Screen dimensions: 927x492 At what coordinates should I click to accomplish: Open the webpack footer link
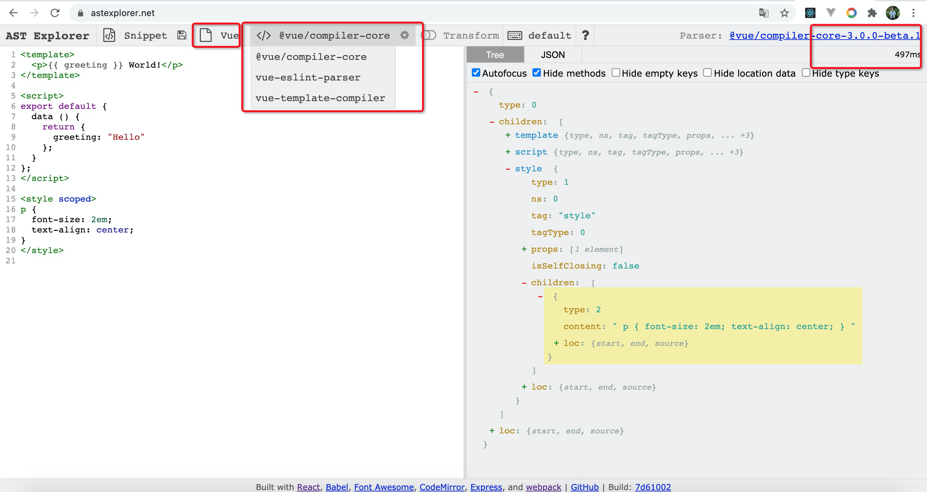[x=543, y=487]
